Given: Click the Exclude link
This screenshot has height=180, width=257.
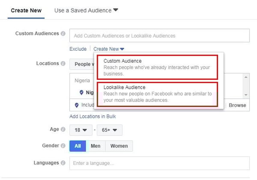Looking at the screenshot, I should [78, 49].
